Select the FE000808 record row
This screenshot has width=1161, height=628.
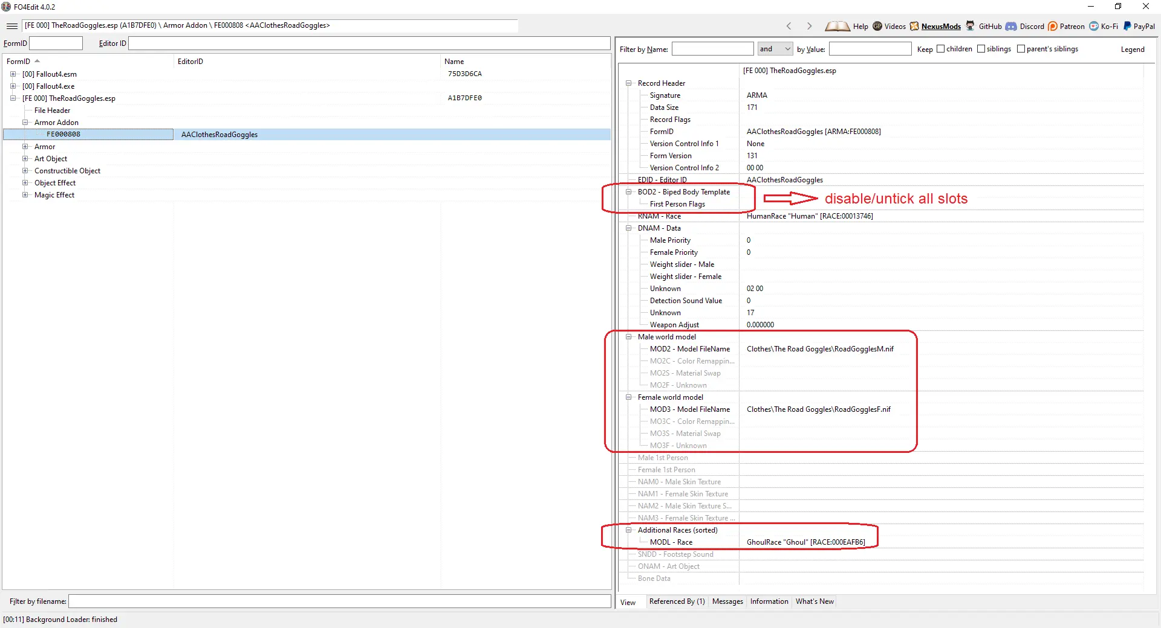point(307,135)
